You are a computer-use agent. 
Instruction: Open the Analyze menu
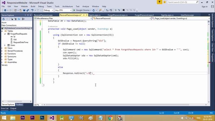(86, 6)
